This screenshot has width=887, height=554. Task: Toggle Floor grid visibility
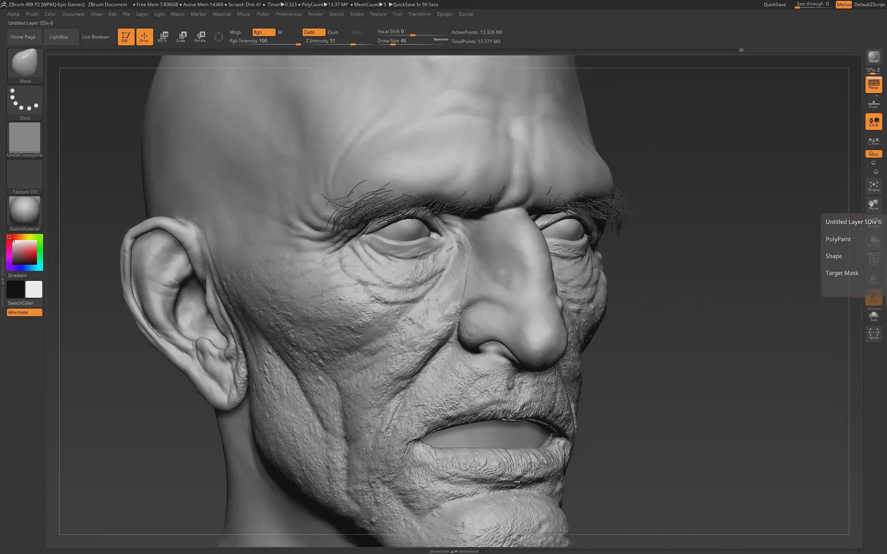click(x=874, y=104)
